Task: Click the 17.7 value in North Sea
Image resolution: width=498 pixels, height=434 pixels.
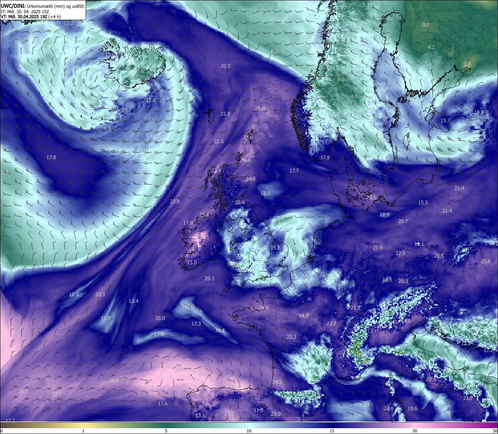Action: point(294,171)
